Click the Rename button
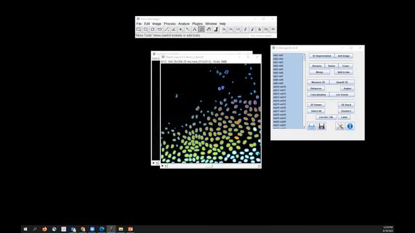415x233 pixels. [x=316, y=66]
